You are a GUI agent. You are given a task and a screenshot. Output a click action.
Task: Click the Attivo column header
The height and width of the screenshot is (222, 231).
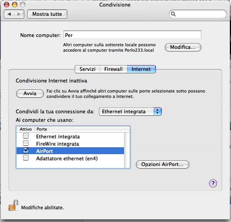(x=25, y=129)
